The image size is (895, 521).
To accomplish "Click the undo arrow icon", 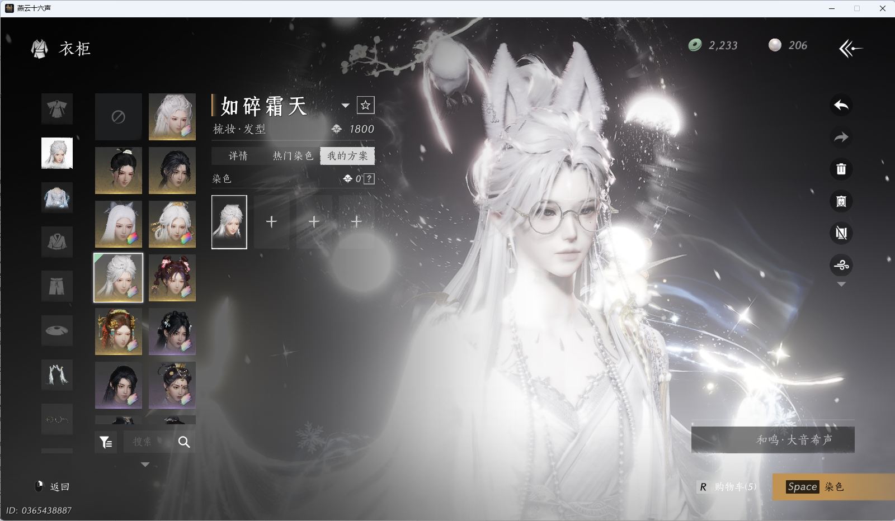I will click(841, 105).
